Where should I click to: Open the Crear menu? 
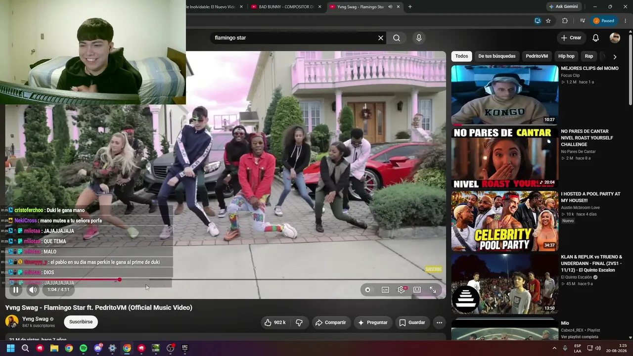571,38
